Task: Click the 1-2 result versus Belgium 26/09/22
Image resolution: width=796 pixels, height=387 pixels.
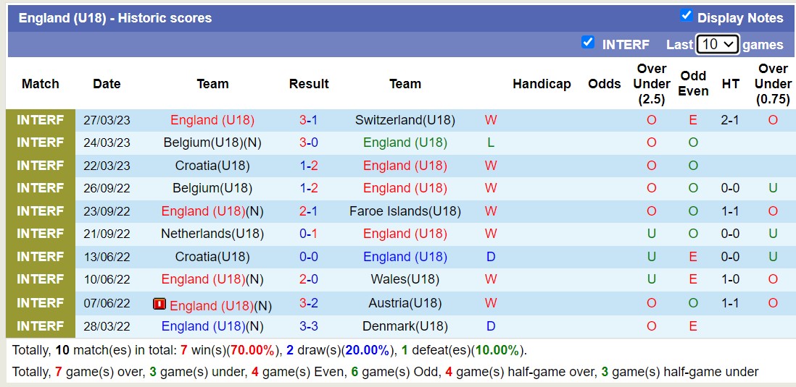Action: coord(309,188)
